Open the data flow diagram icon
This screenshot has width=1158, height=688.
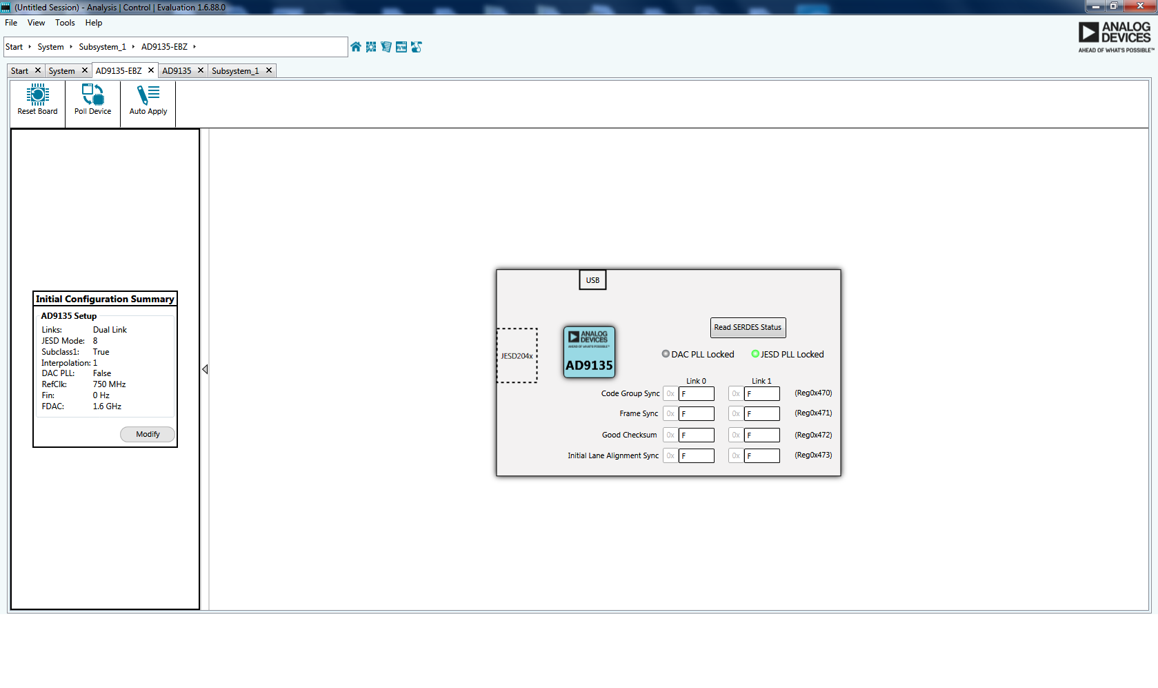coord(416,47)
